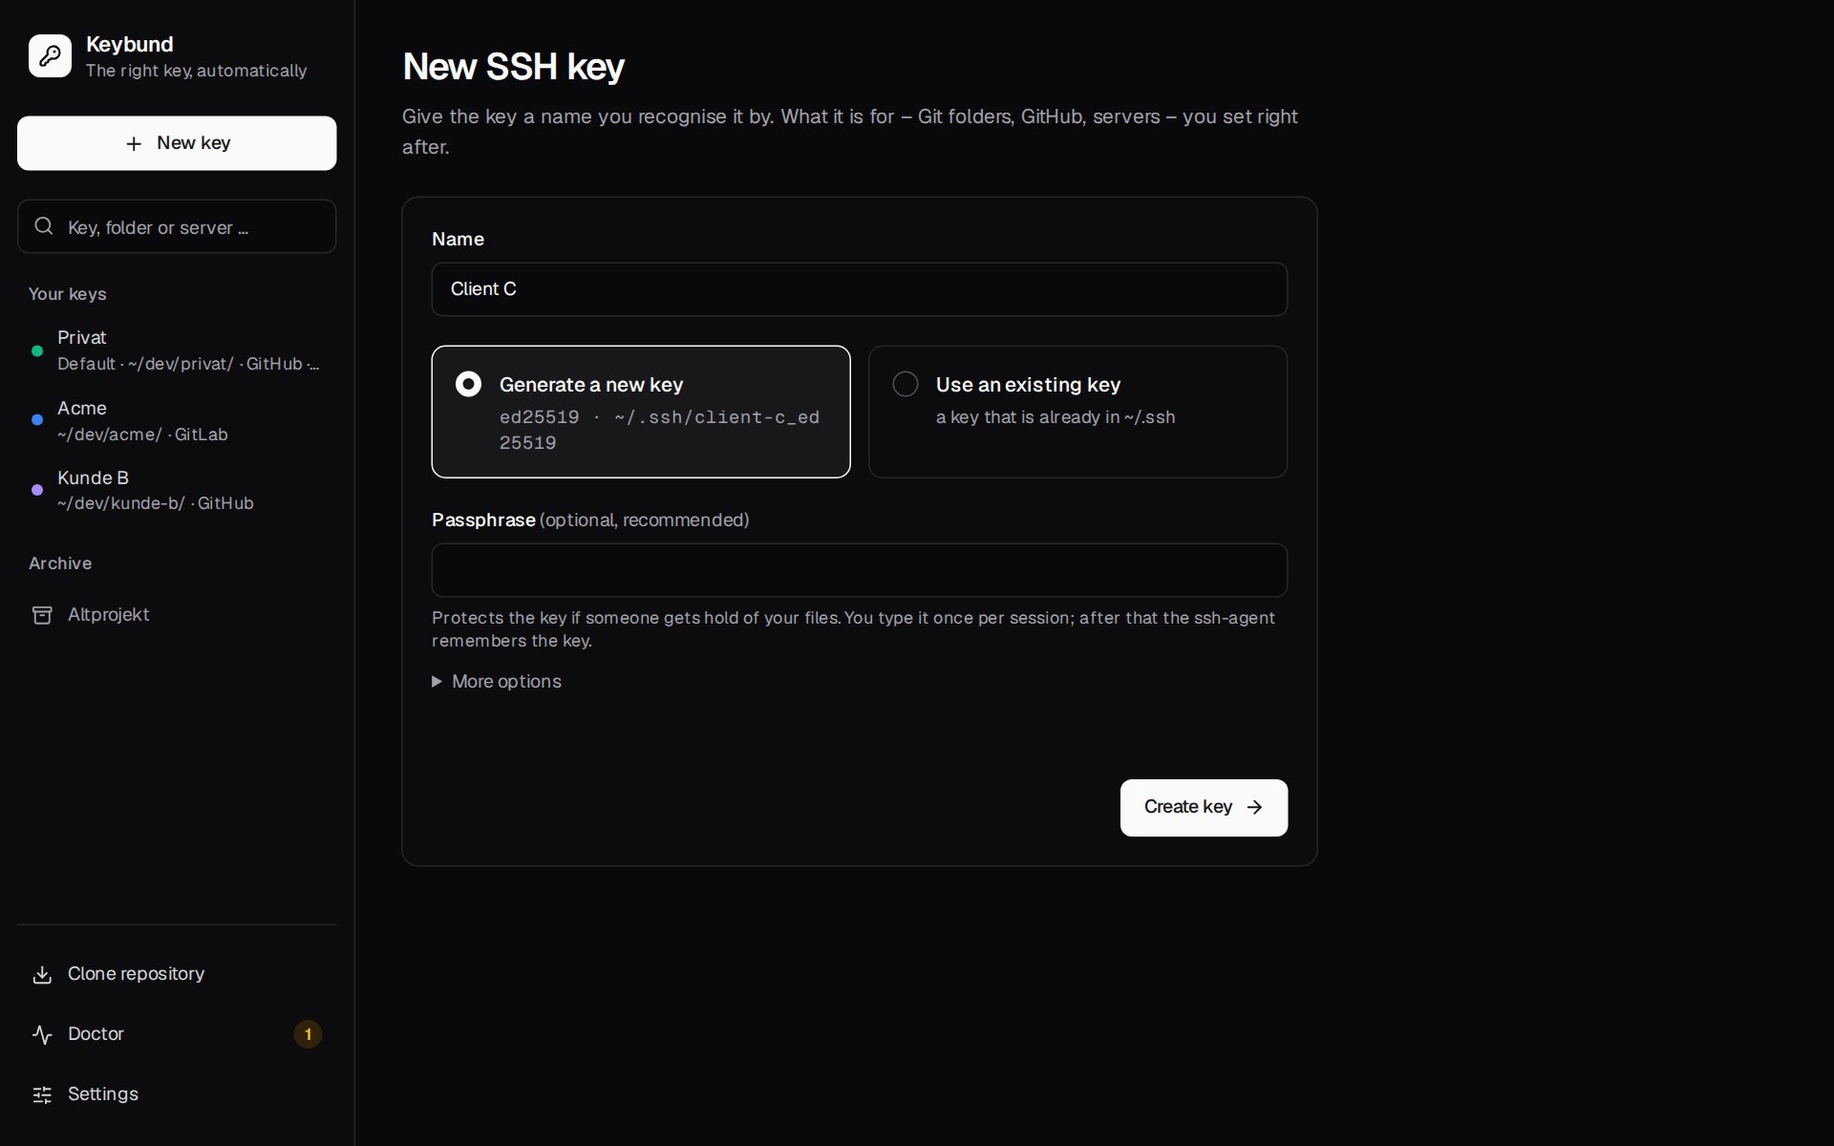
Task: Click the Doctor pulse icon
Action: (x=42, y=1034)
